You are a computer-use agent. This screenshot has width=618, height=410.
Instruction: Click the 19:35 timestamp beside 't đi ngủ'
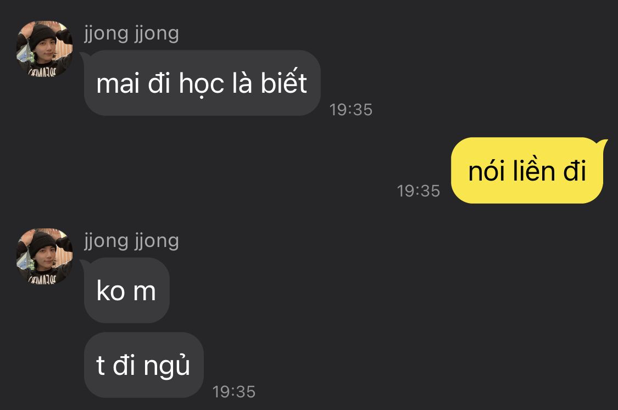click(x=233, y=392)
